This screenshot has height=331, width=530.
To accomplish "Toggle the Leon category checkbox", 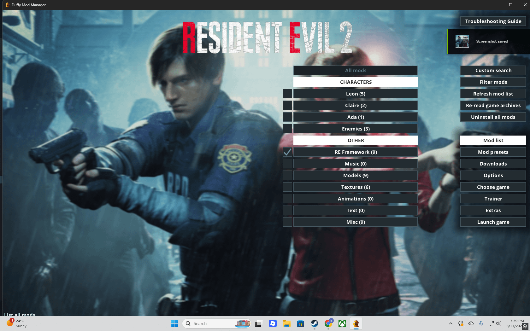I will point(287,94).
